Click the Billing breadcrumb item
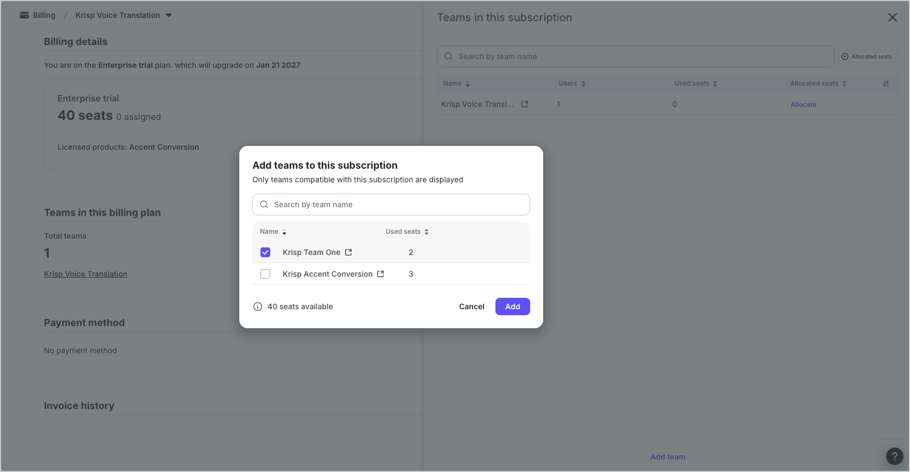This screenshot has width=910, height=472. (44, 15)
